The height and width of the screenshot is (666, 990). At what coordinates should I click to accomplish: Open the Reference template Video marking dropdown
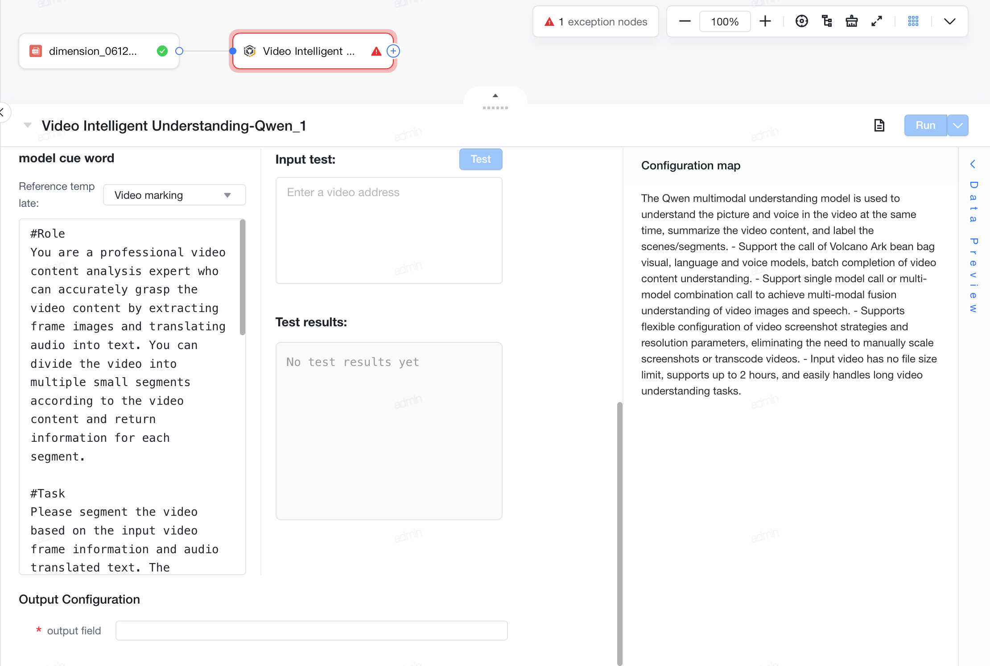174,195
